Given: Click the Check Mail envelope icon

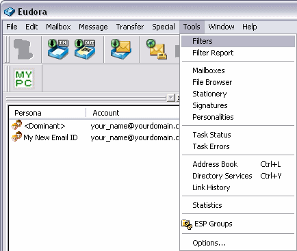Looking at the screenshot, I should (121, 49).
